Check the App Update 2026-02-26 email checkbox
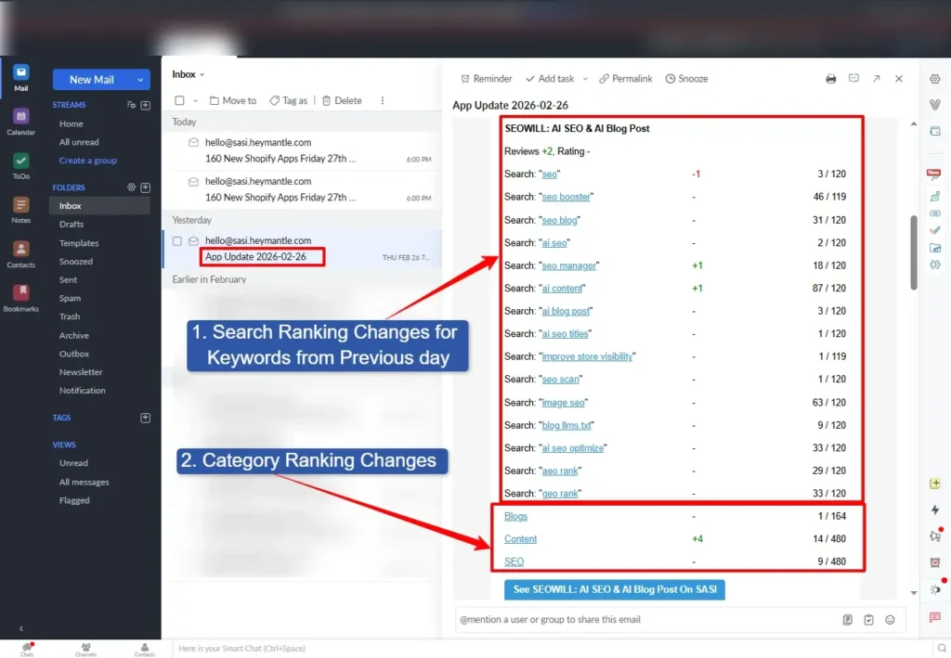This screenshot has width=951, height=658. (x=178, y=240)
